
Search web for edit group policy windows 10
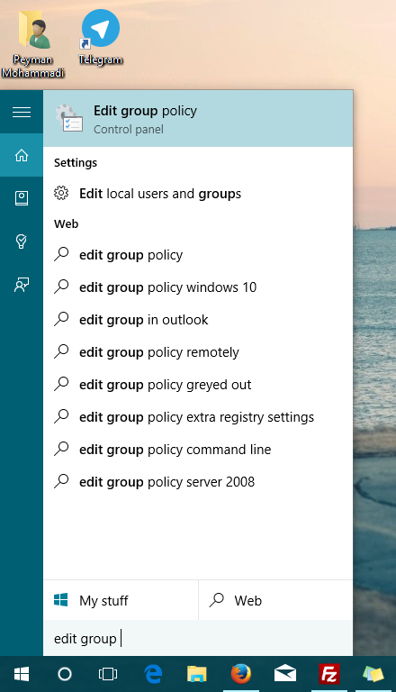pos(198,287)
